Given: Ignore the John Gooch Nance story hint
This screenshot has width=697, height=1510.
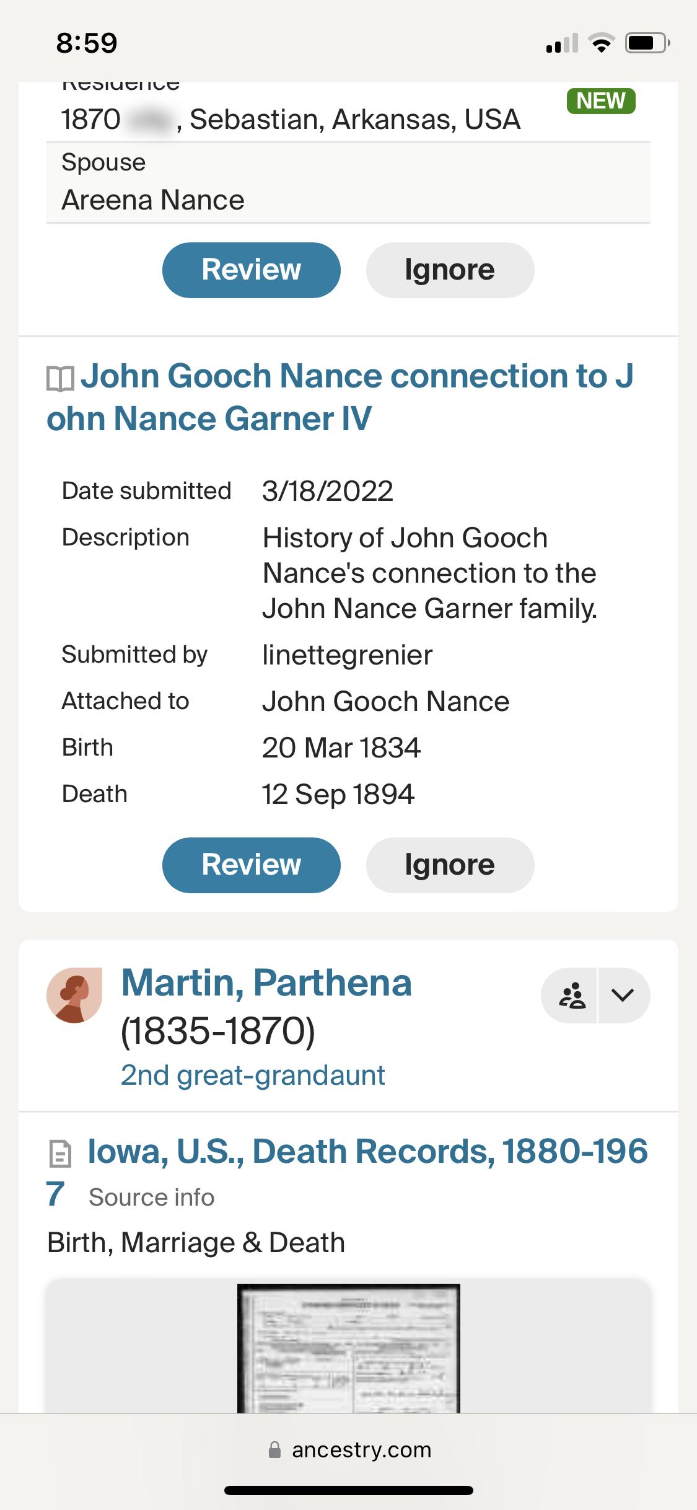Looking at the screenshot, I should 450,865.
